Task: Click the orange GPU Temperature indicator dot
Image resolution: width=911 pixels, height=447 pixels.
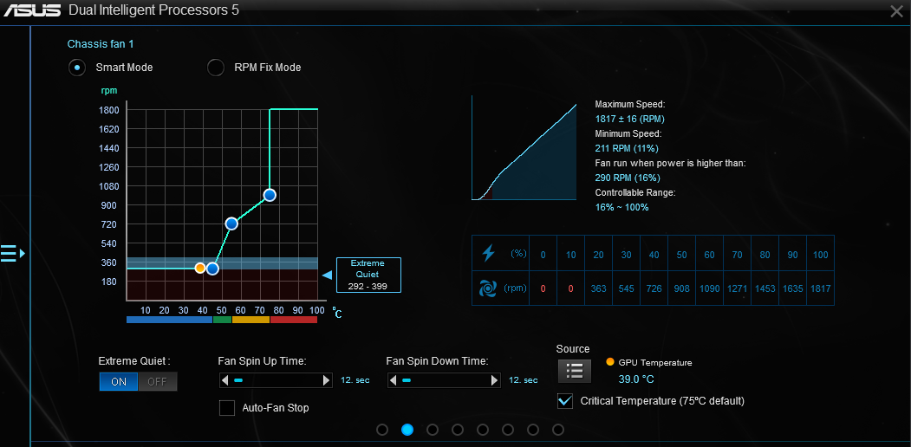Action: (x=609, y=361)
